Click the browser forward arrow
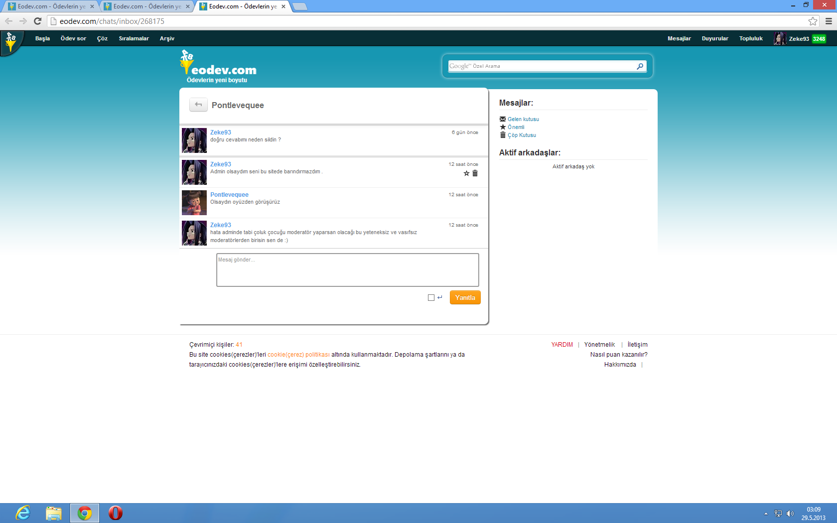This screenshot has width=837, height=523. pyautogui.click(x=23, y=21)
